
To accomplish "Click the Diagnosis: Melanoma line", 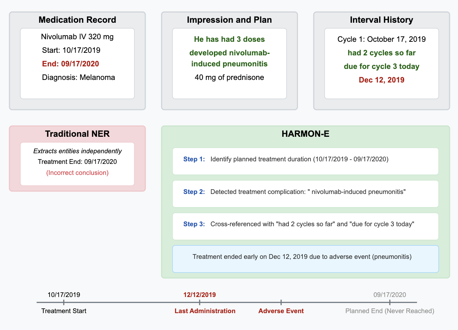I will [79, 77].
